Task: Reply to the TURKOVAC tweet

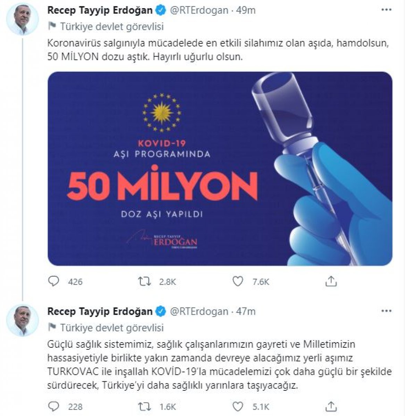Action: [54, 406]
